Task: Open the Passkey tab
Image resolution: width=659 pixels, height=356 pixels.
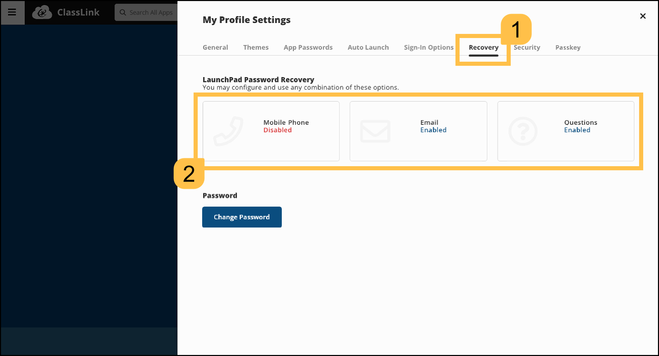Action: click(x=568, y=47)
